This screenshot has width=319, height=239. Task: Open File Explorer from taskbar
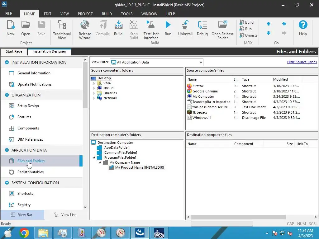coord(43,233)
